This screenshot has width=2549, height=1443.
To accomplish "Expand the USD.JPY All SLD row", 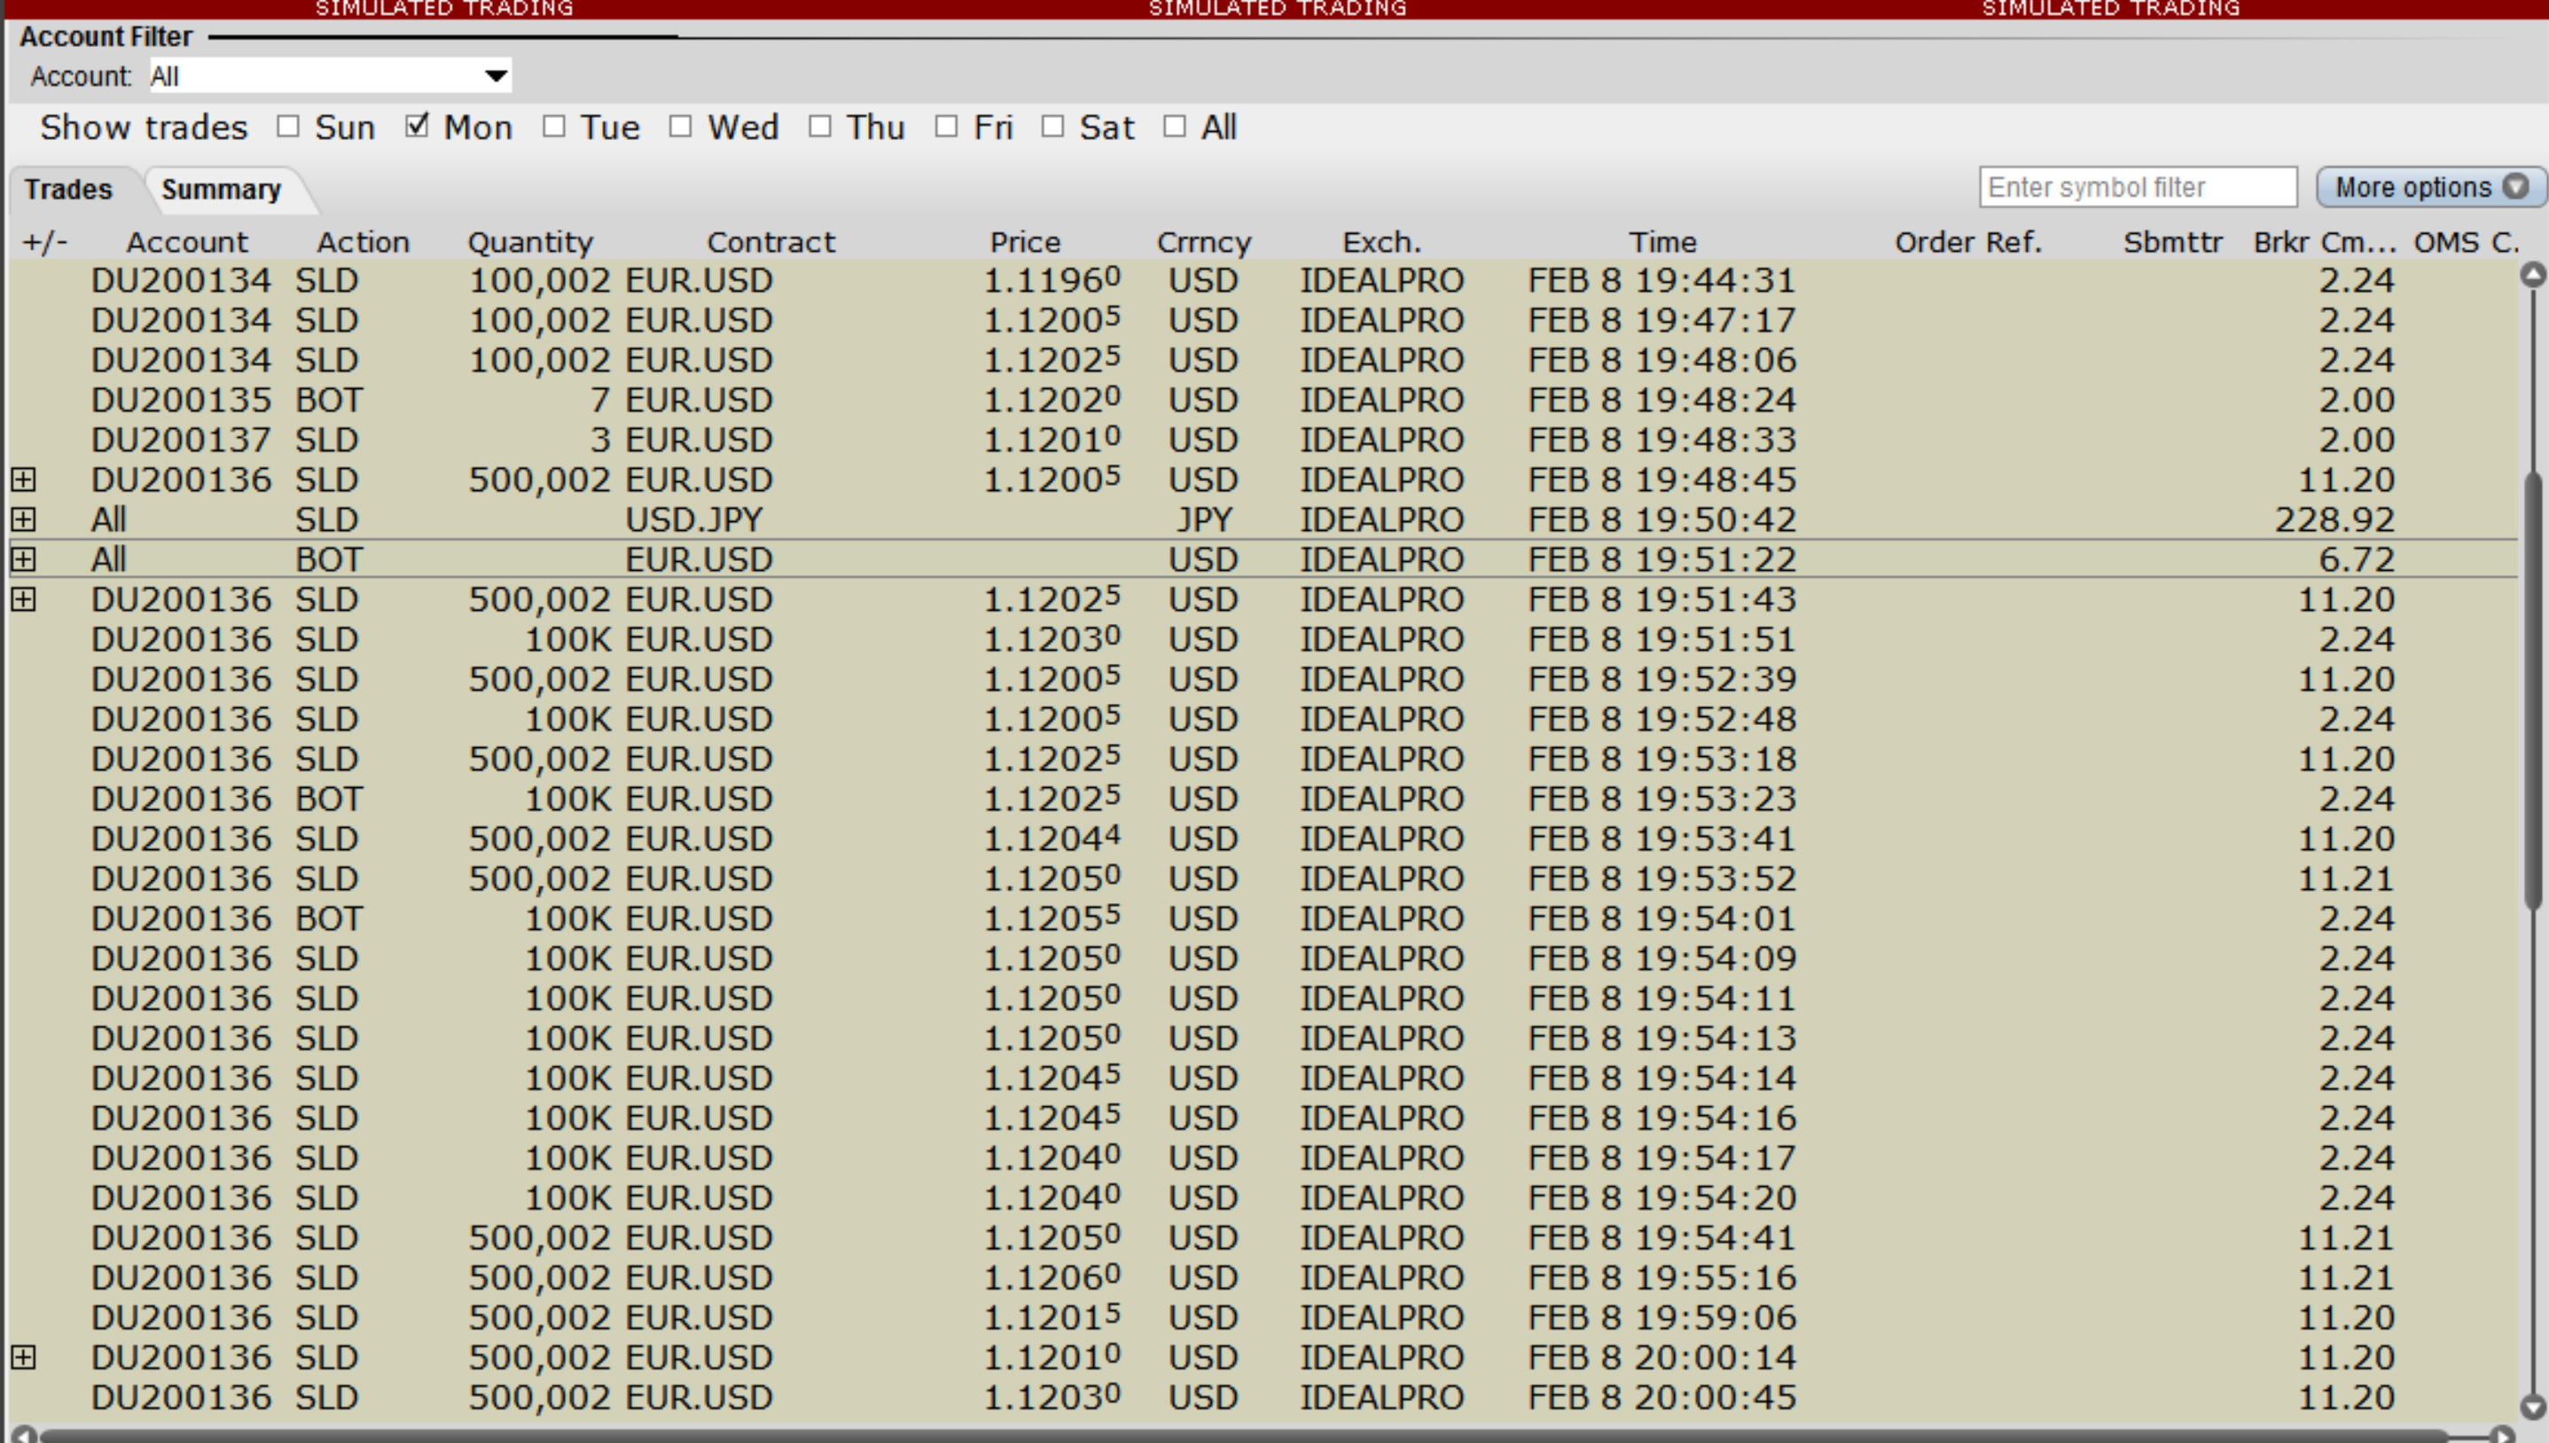I will pos(24,519).
